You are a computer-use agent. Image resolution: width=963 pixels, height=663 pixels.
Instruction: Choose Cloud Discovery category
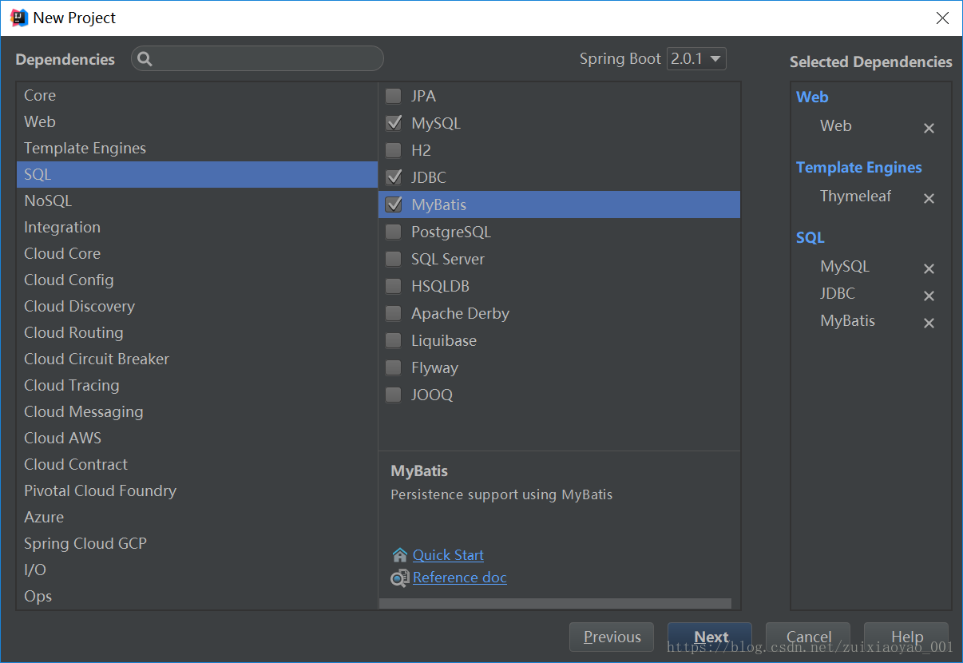196,306
